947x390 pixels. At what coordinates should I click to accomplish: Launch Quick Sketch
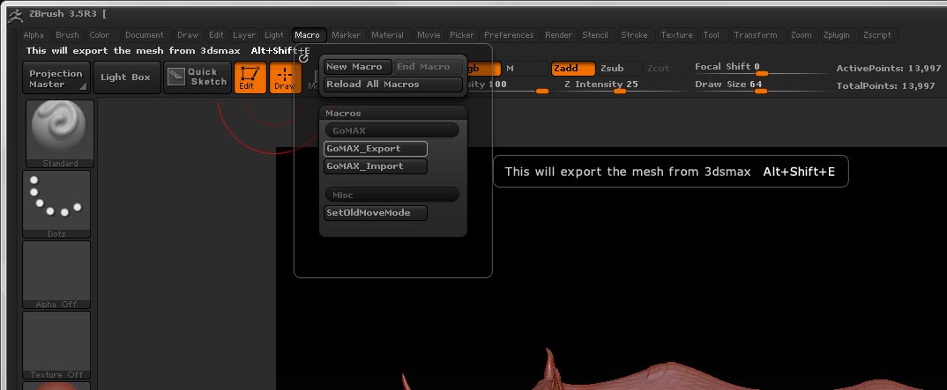[x=197, y=77]
